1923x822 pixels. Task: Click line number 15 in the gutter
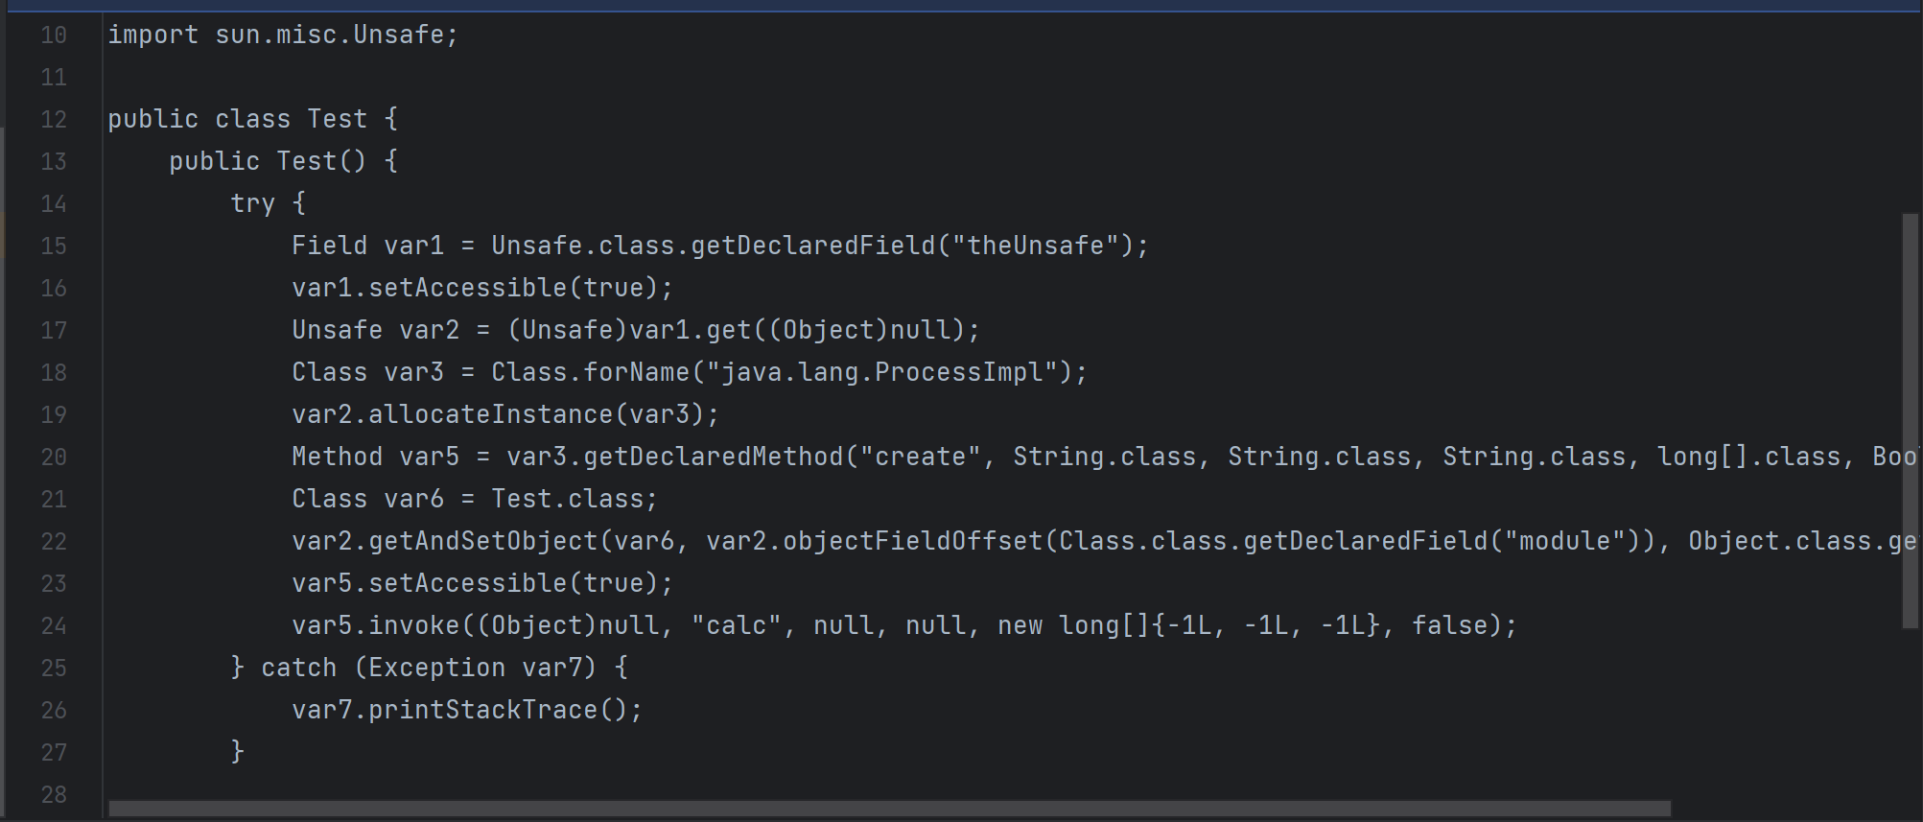tap(54, 247)
